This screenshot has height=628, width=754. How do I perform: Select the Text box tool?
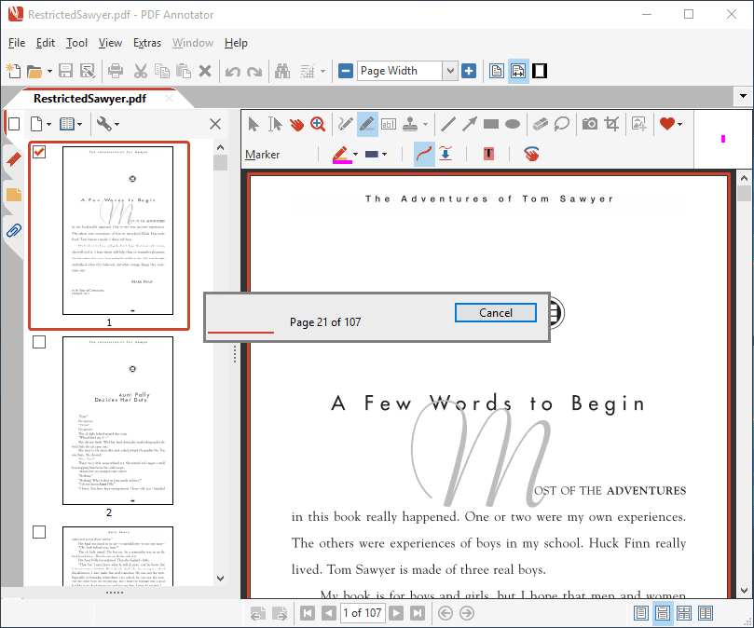click(389, 125)
